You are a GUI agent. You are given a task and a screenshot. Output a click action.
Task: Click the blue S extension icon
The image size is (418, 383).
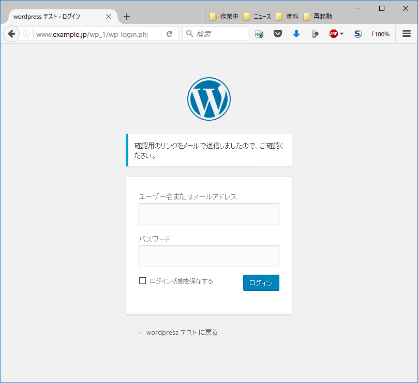coord(357,34)
